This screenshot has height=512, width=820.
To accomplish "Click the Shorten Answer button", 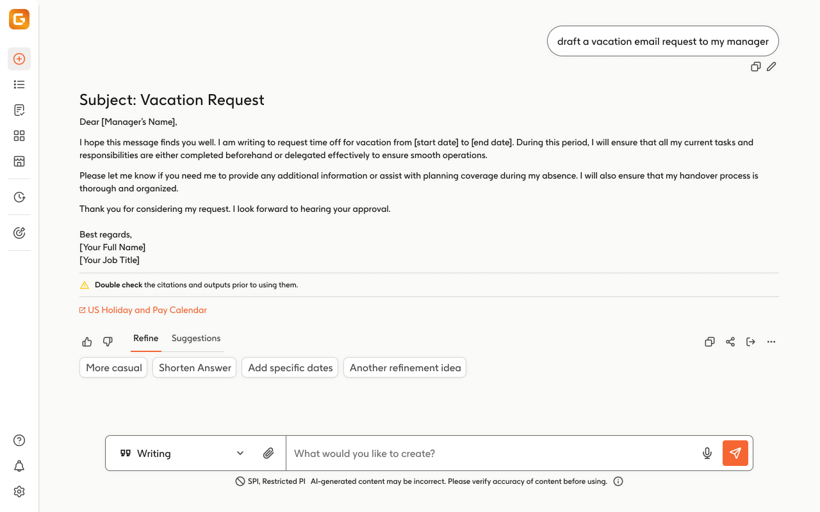I will click(x=195, y=368).
